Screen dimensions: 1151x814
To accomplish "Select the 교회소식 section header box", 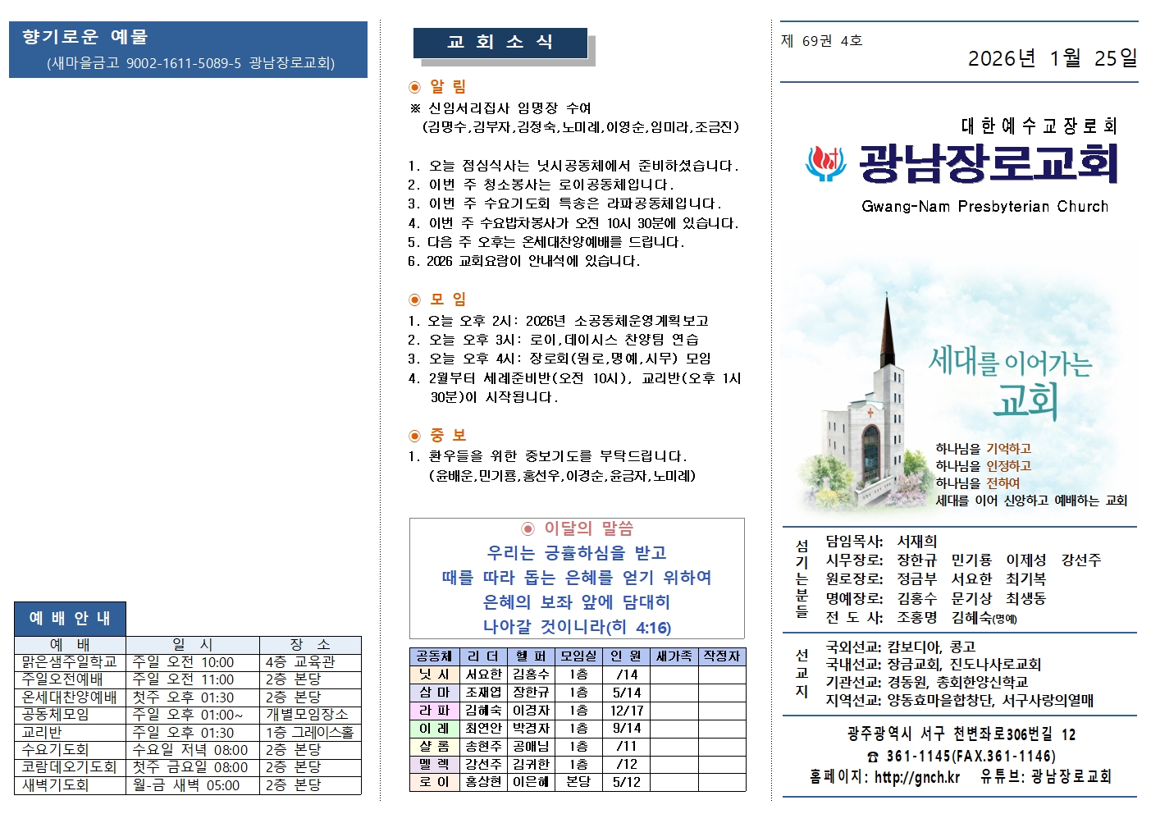I will 500,43.
